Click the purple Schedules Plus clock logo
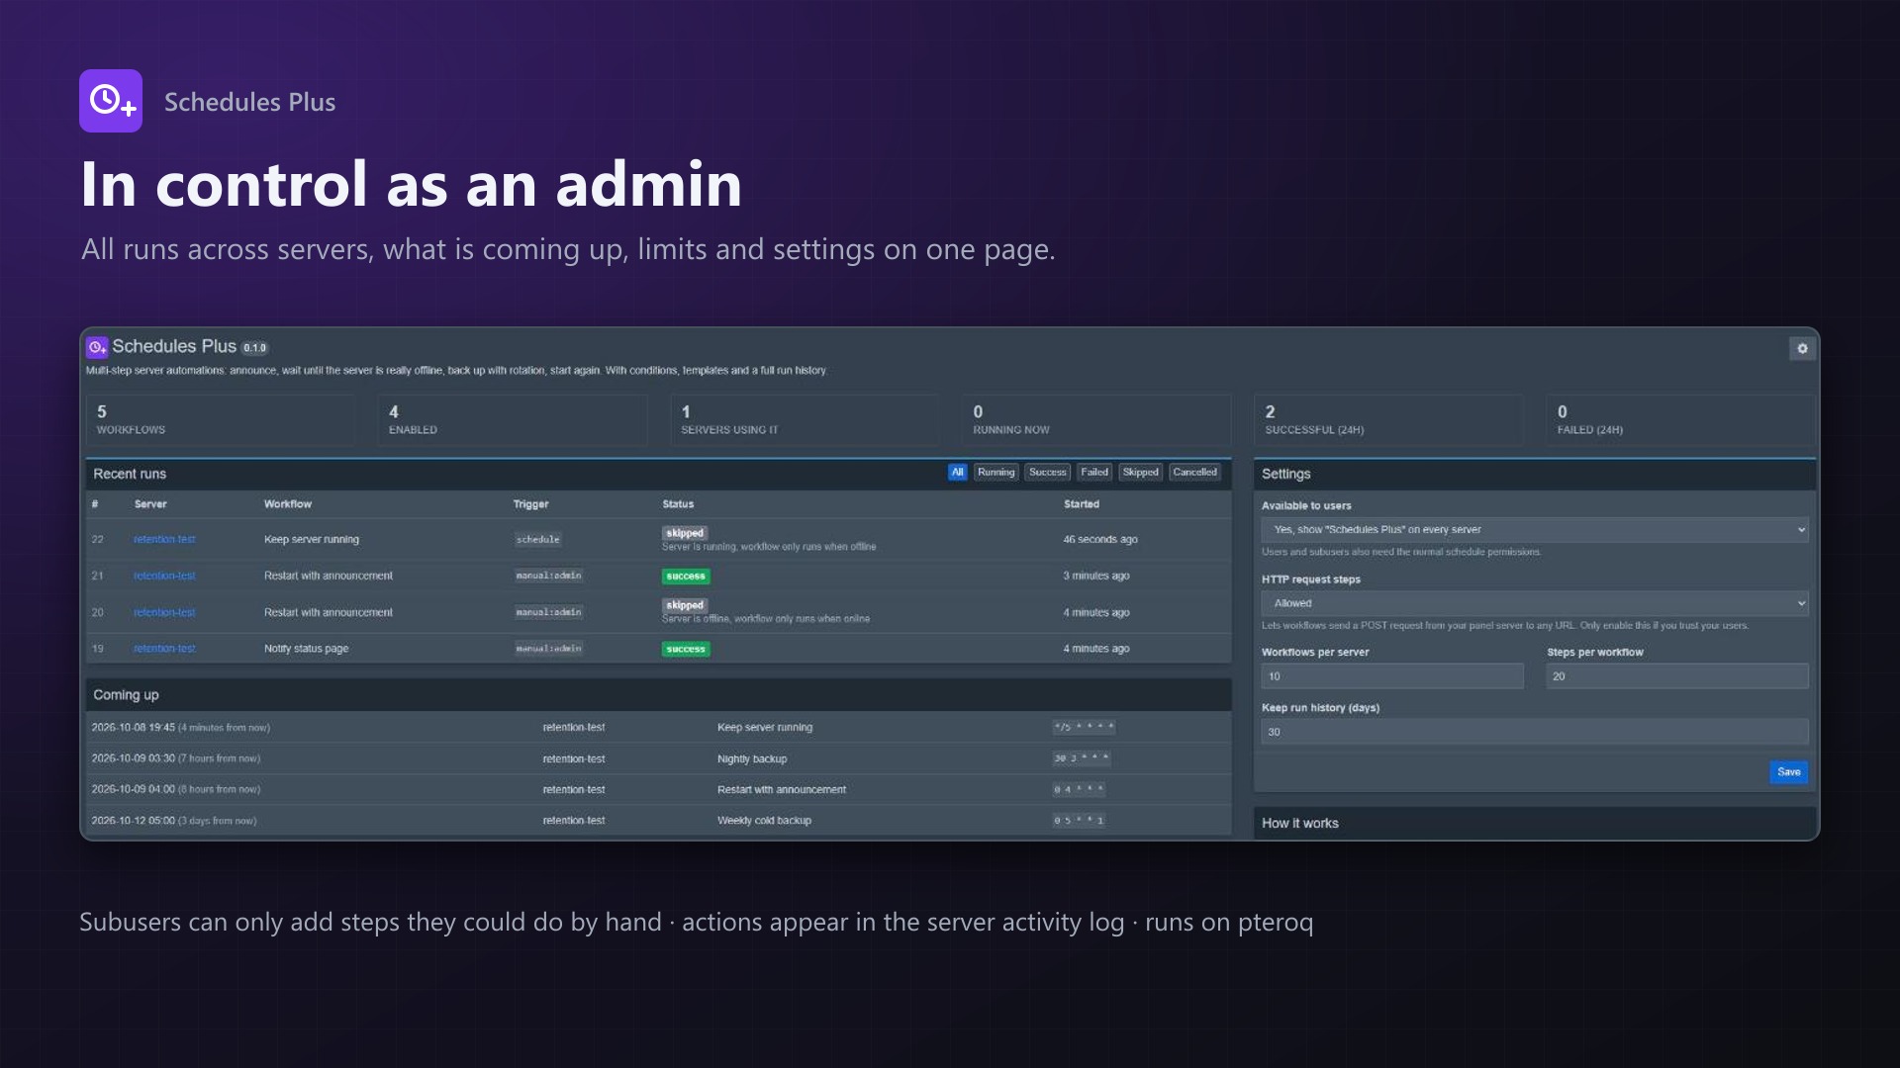1900x1068 pixels. pos(111,101)
